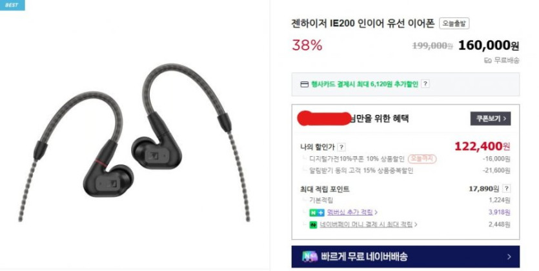
Task: Open the 멤버십 추가 적립 link
Action: point(350,212)
